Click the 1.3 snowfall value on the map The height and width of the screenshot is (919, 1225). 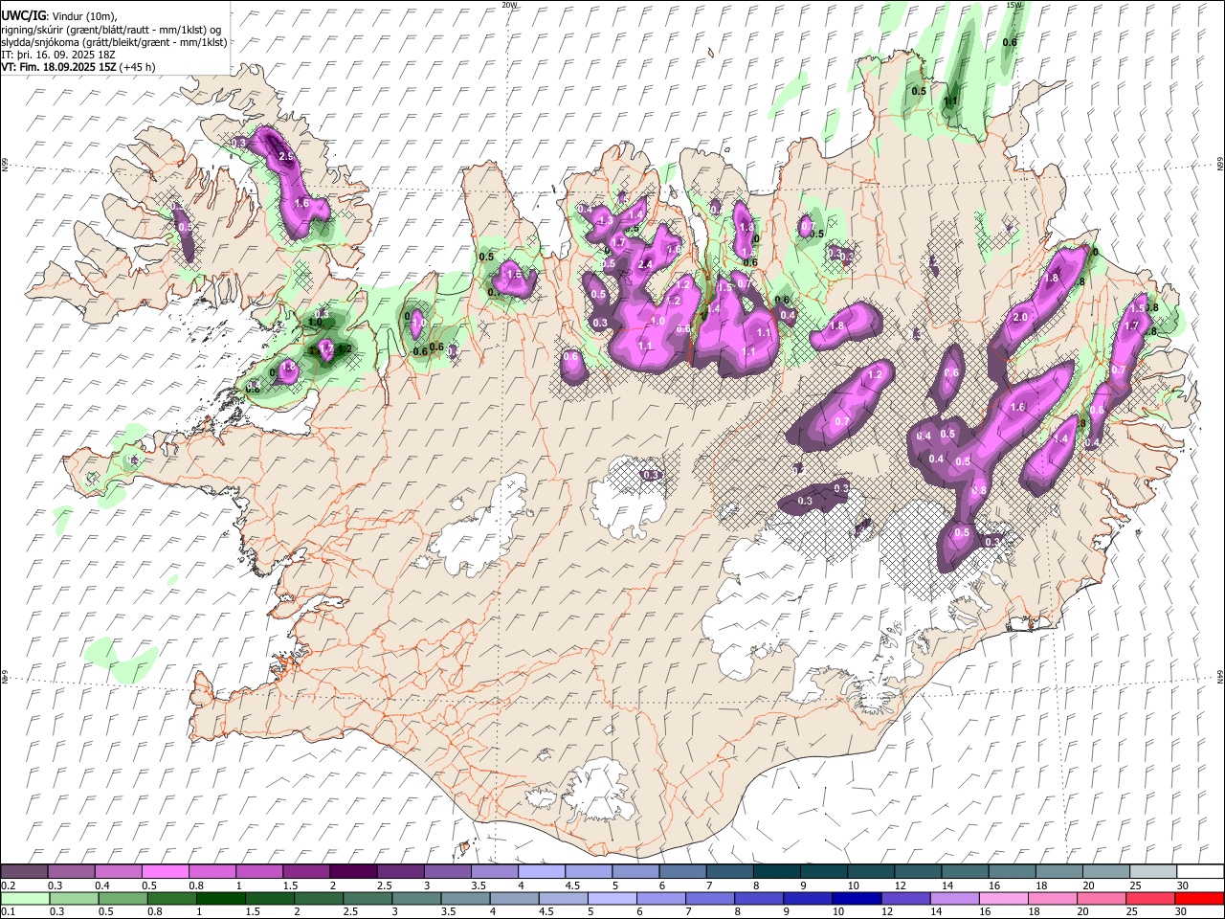(x=605, y=220)
